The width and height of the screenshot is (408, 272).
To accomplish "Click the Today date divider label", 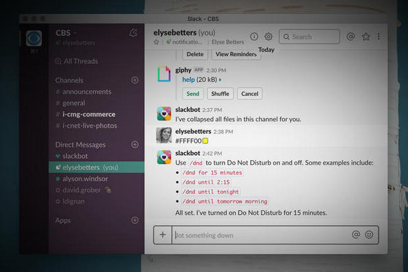I will click(x=267, y=49).
